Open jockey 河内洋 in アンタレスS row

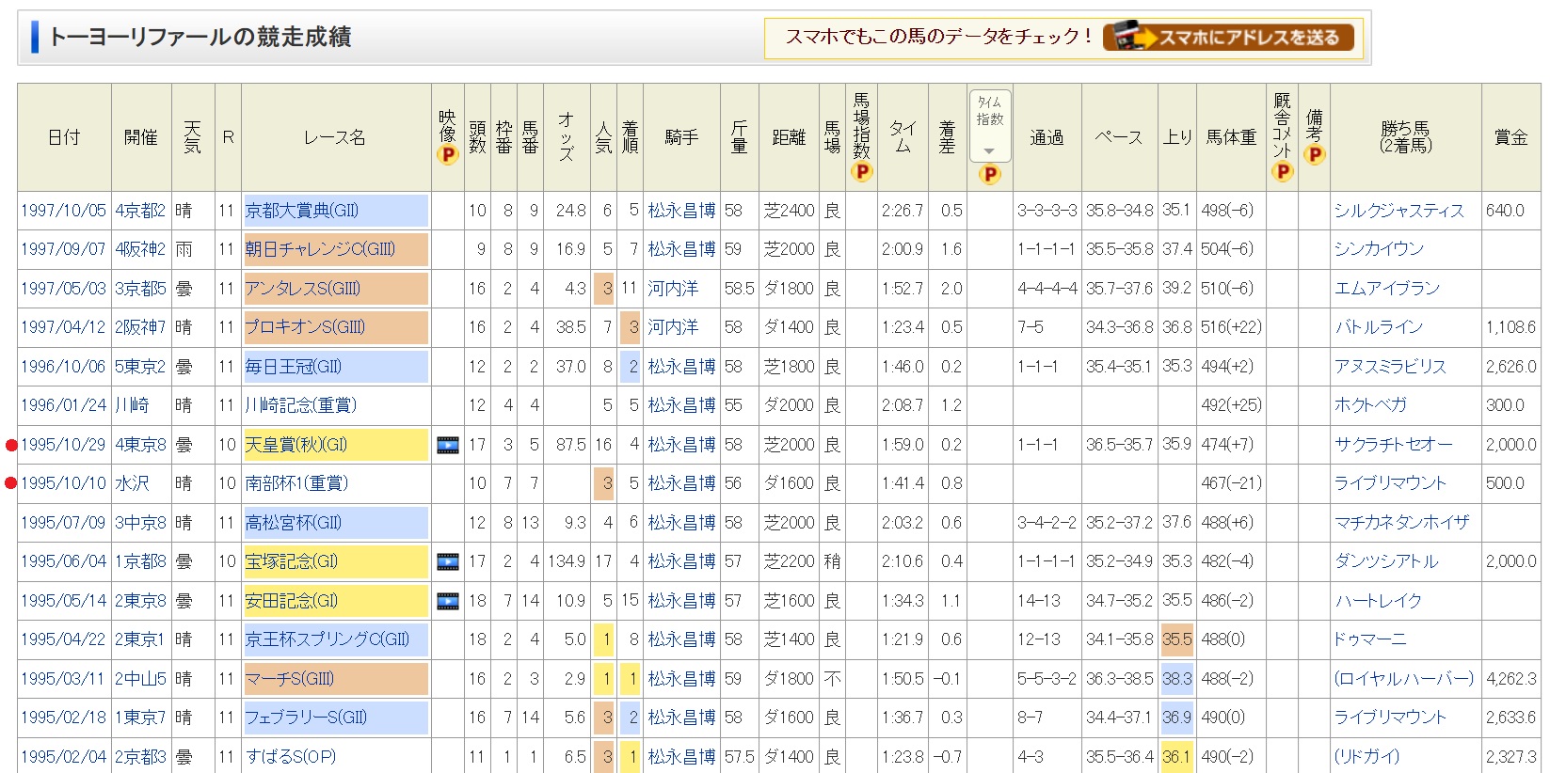673,289
